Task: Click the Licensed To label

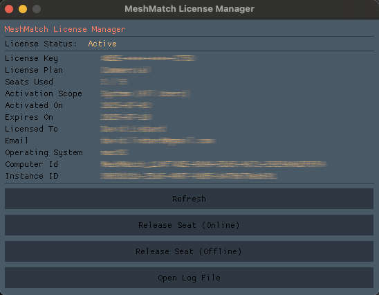Action: click(31, 129)
